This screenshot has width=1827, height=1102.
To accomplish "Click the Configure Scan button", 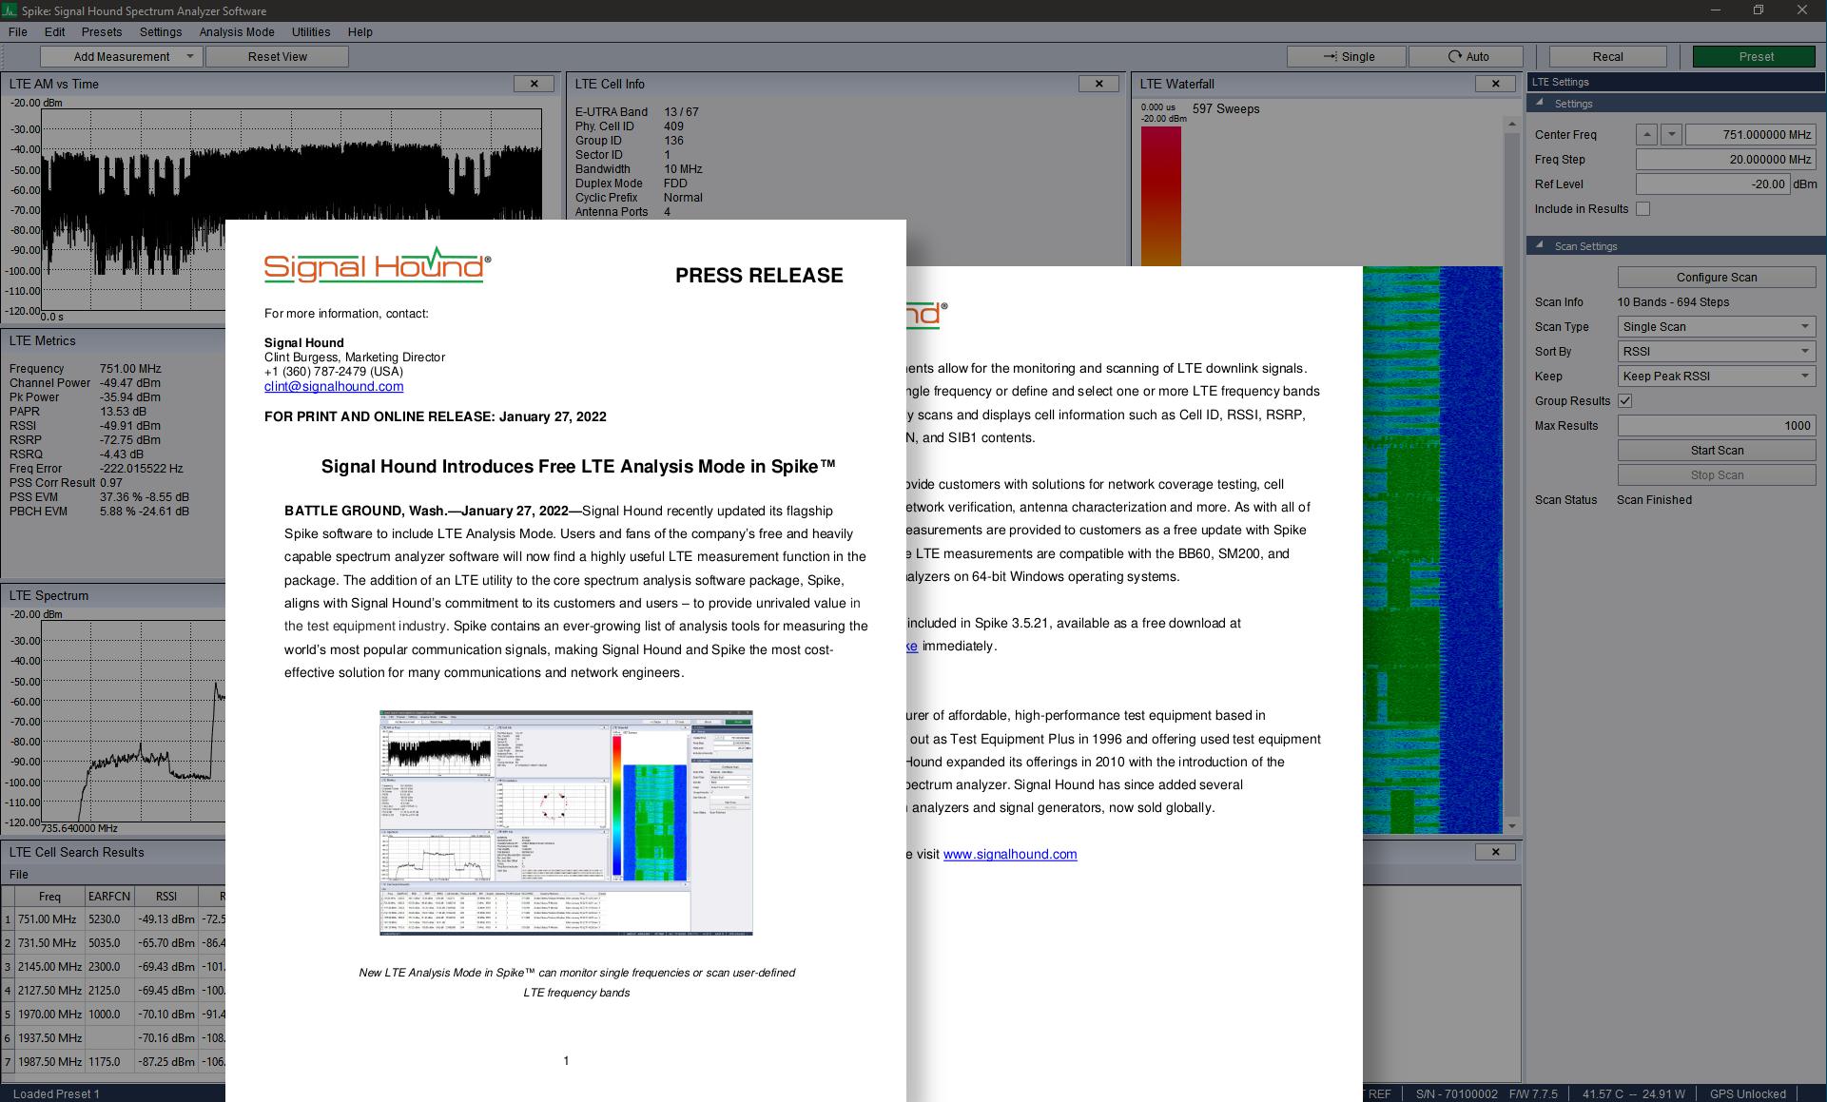I will pos(1717,278).
